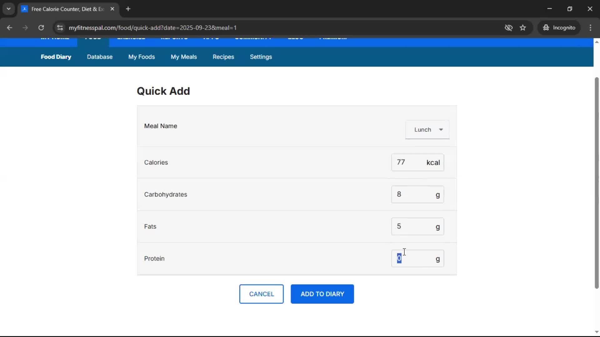The width and height of the screenshot is (600, 337).
Task: Open the tab search dropdown arrow
Action: (8, 9)
